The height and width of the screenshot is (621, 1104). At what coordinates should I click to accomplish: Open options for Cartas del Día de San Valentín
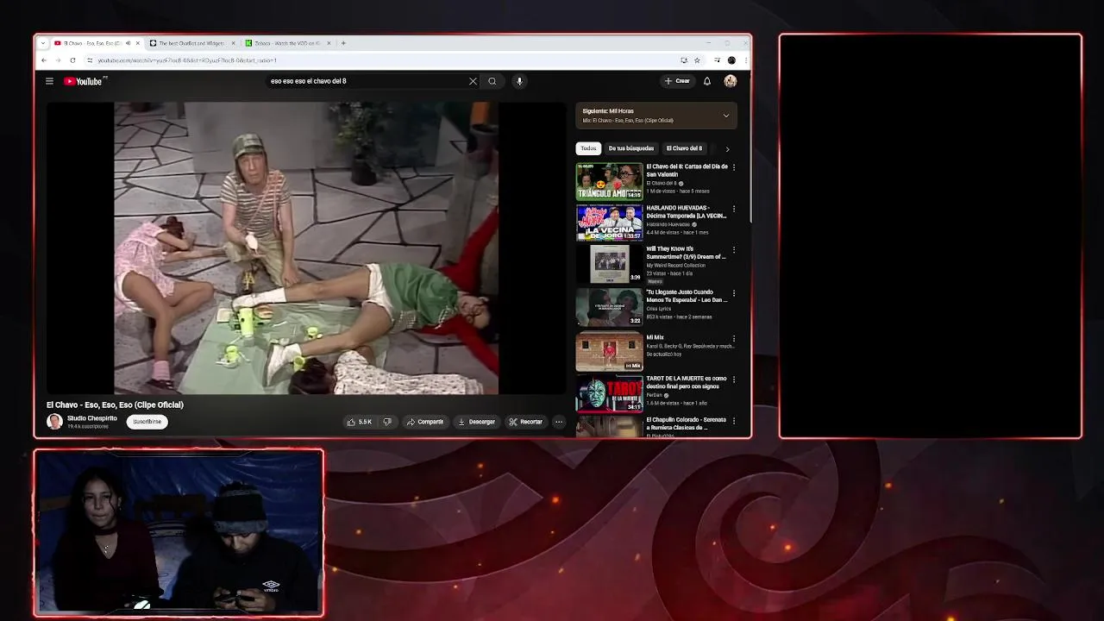tap(734, 167)
